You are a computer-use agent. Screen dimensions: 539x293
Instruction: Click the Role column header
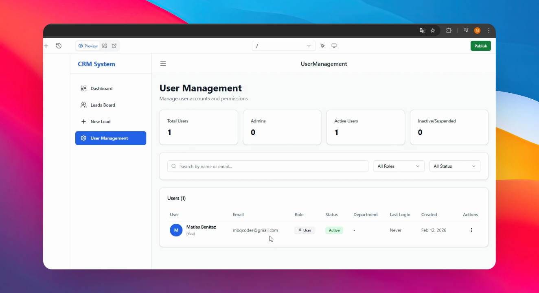click(299, 214)
